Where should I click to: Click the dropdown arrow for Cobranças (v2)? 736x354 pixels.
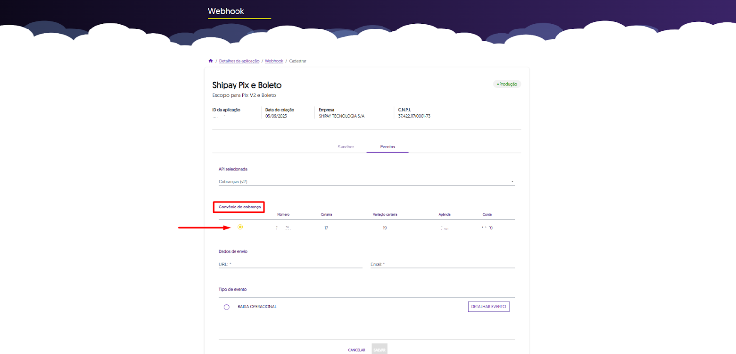point(512,181)
